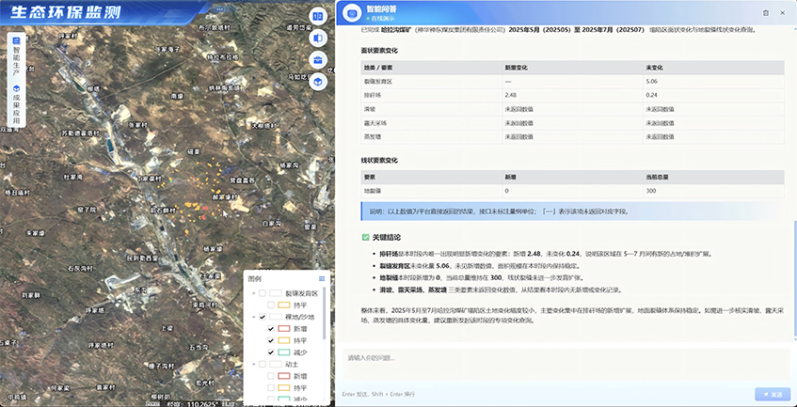Clear chat with the trash icon
797x407 pixels.
pos(766,13)
